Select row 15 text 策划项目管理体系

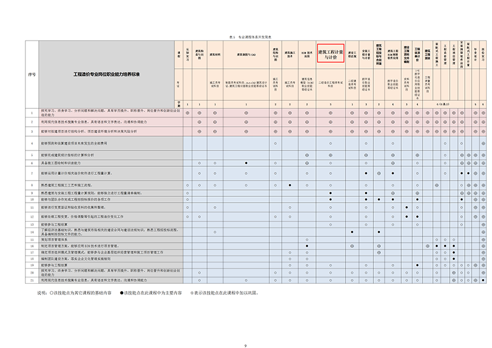[54, 240]
